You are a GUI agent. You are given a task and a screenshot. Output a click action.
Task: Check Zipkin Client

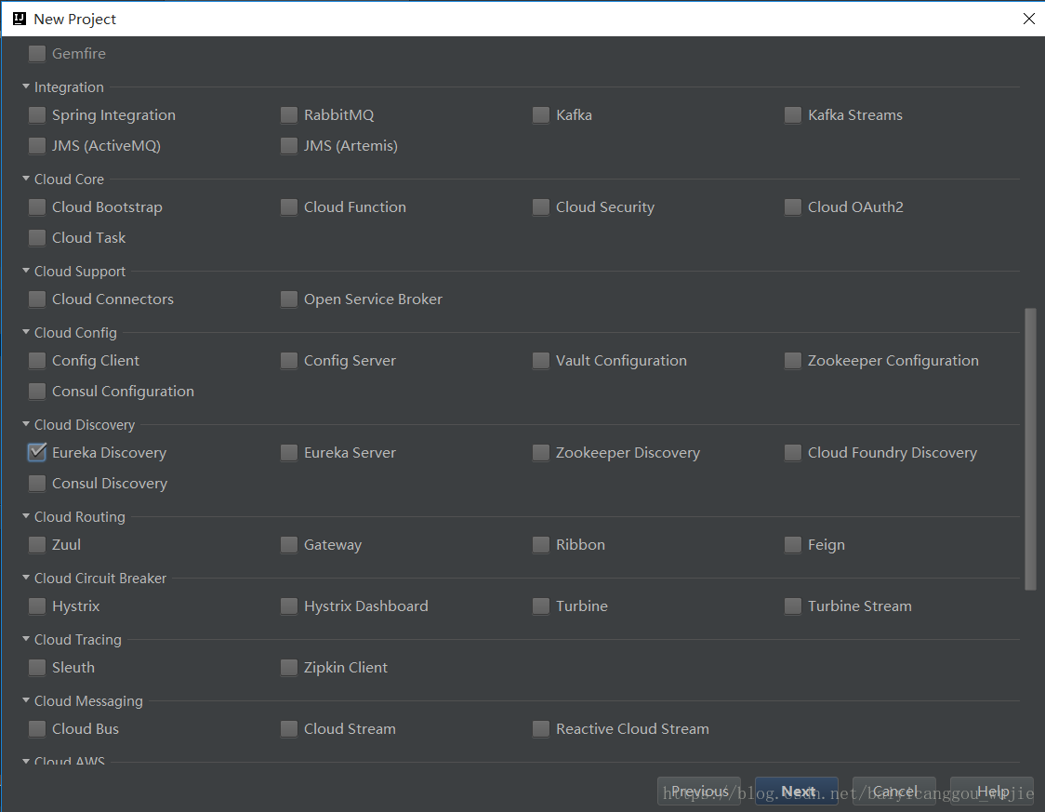tap(289, 667)
